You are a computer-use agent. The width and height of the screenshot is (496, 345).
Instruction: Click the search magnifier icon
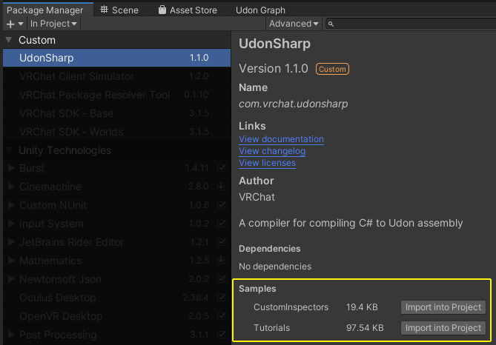pyautogui.click(x=331, y=24)
